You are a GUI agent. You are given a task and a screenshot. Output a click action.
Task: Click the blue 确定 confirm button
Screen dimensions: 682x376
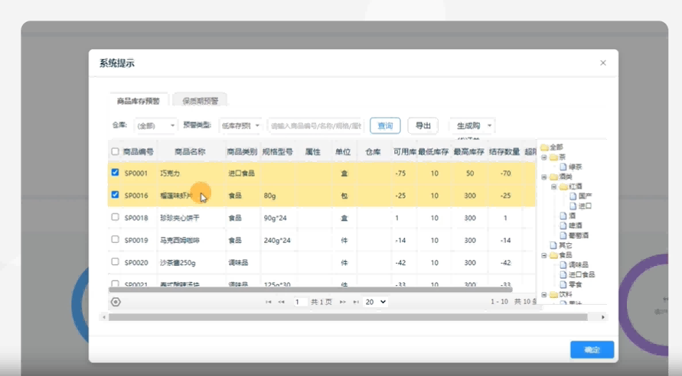[x=592, y=349]
